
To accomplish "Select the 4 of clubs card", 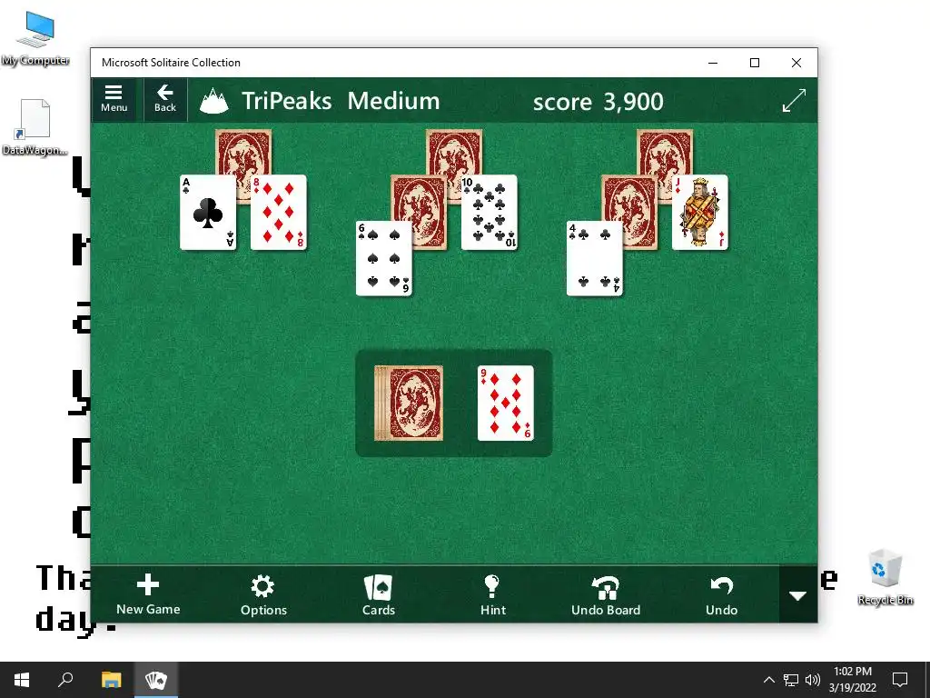I will coord(594,258).
